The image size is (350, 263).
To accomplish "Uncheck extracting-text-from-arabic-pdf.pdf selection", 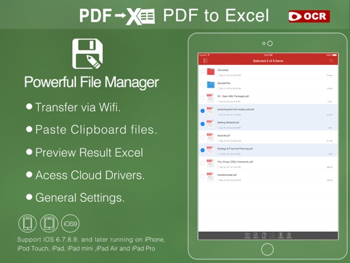I will [x=202, y=111].
